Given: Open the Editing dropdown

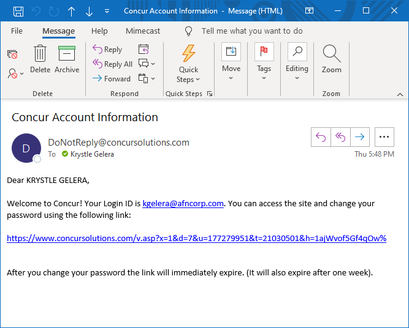Looking at the screenshot, I should pos(297,62).
